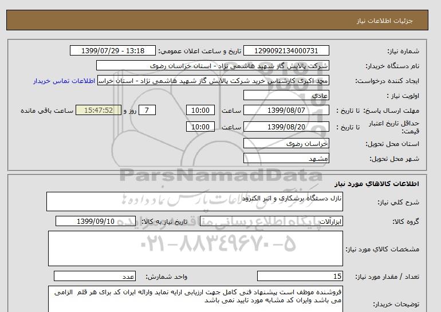441x312 pixels.
Task: Click the شماره نیاز field 1299092134000731
Action: 286,51
